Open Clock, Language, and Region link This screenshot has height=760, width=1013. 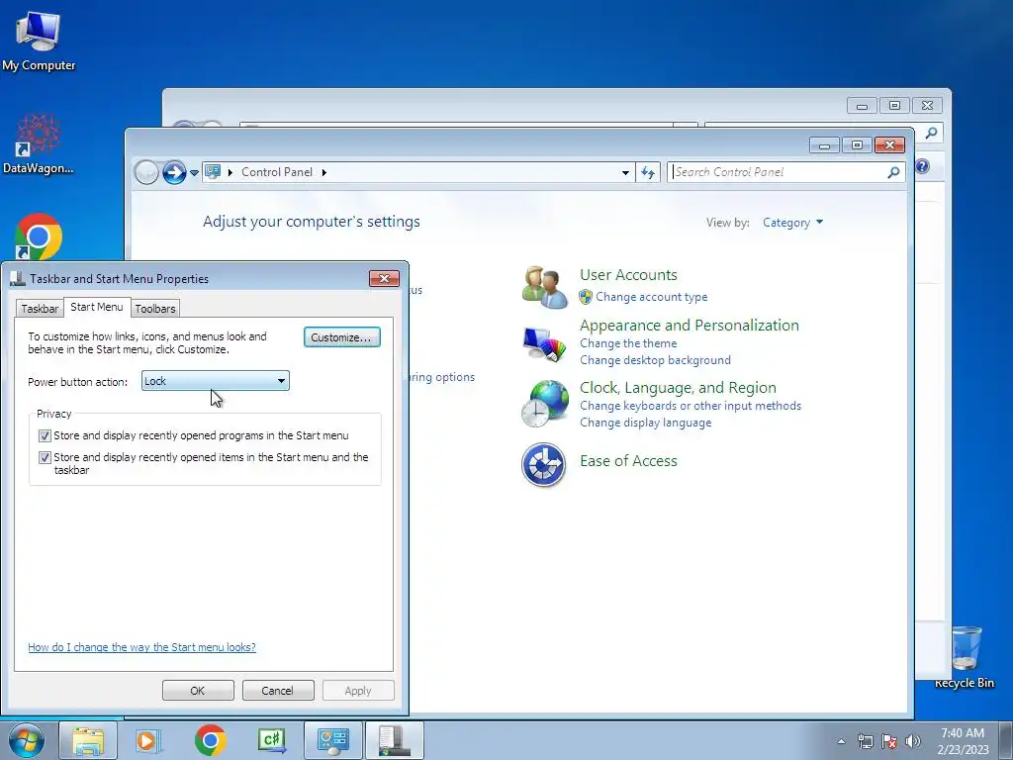coord(678,387)
